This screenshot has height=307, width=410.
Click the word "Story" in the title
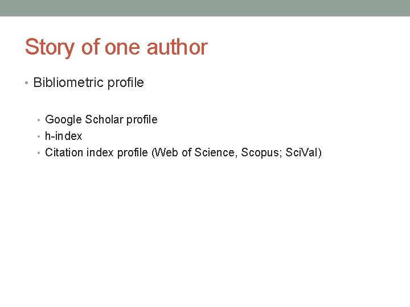(50, 48)
